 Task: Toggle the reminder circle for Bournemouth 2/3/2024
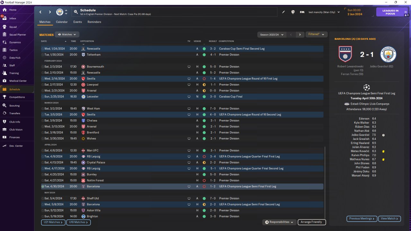pyautogui.click(x=43, y=67)
